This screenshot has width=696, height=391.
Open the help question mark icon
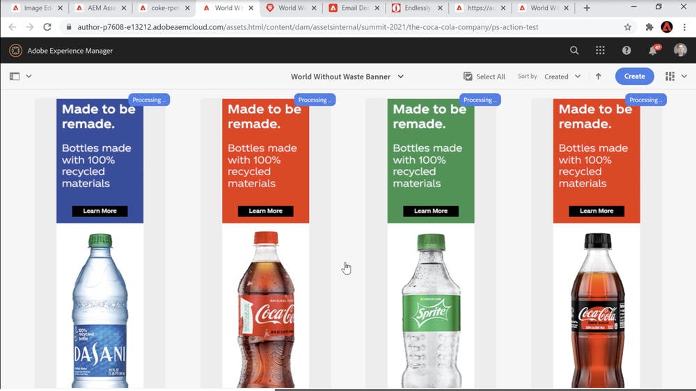626,51
